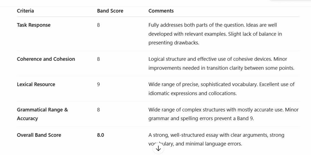Image resolution: width=311 pixels, height=155 pixels.
Task: Click the Overall Band Score label
Action: point(39,135)
